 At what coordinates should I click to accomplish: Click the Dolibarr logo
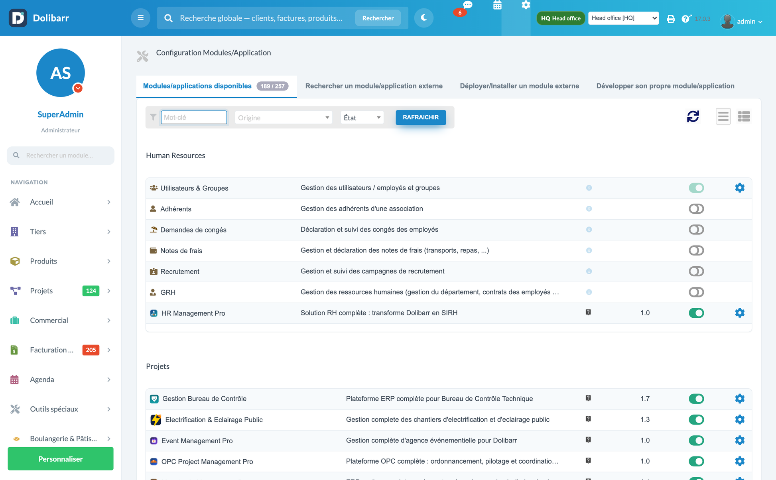pos(18,18)
